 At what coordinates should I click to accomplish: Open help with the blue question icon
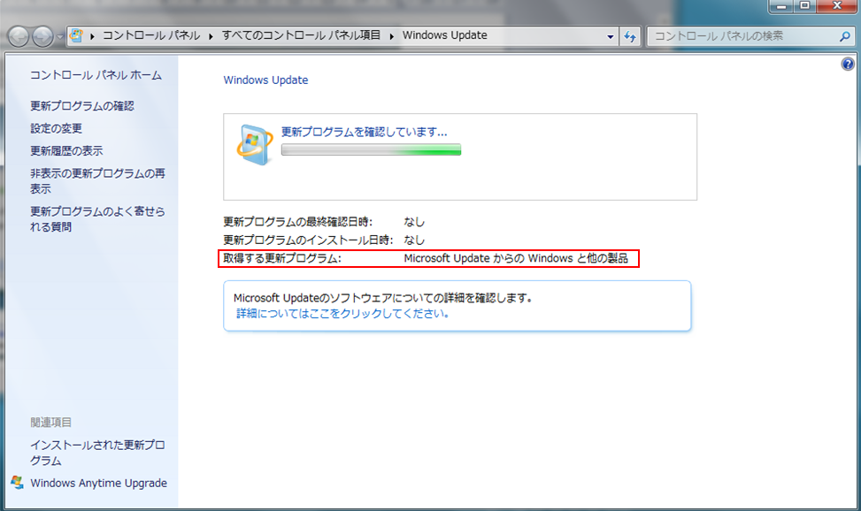[847, 65]
